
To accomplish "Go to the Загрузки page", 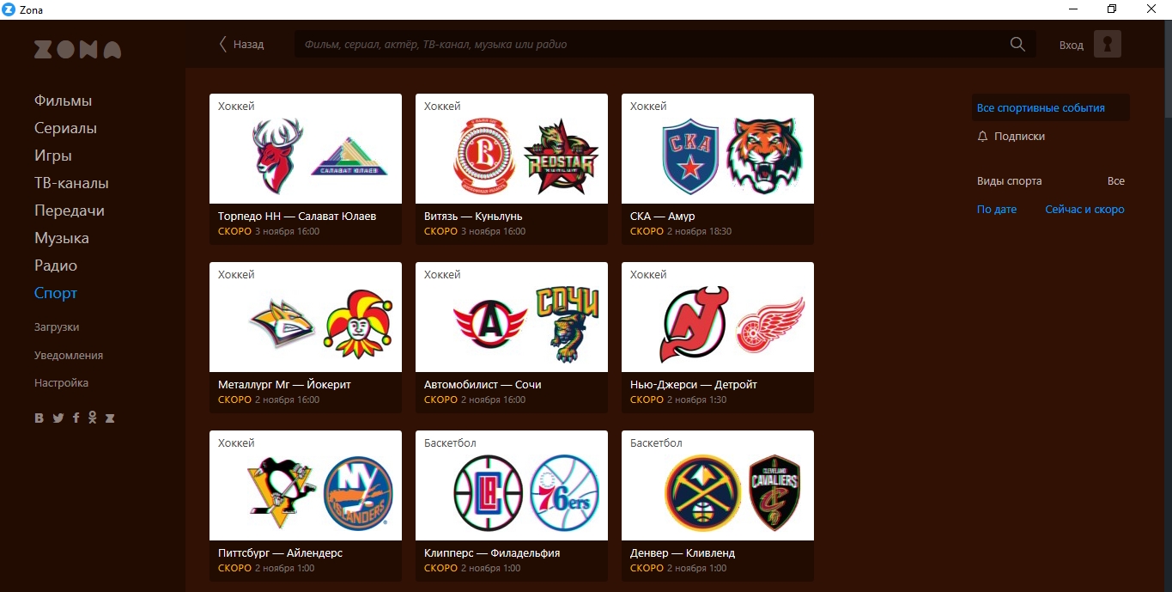I will tap(57, 327).
